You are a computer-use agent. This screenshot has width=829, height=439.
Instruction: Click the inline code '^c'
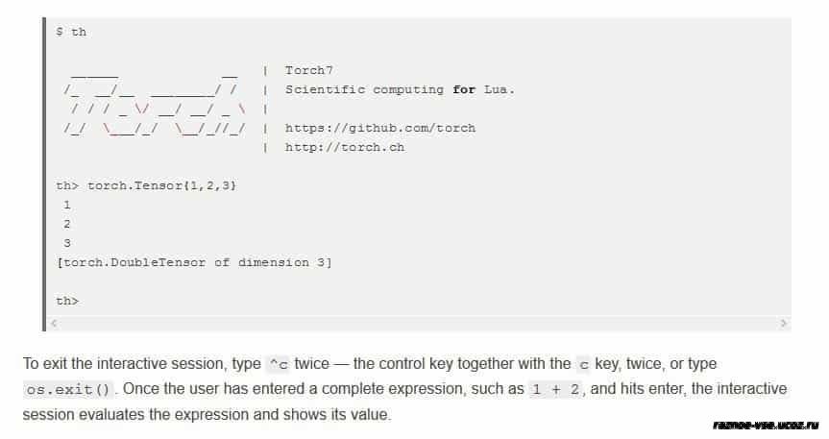click(279, 364)
